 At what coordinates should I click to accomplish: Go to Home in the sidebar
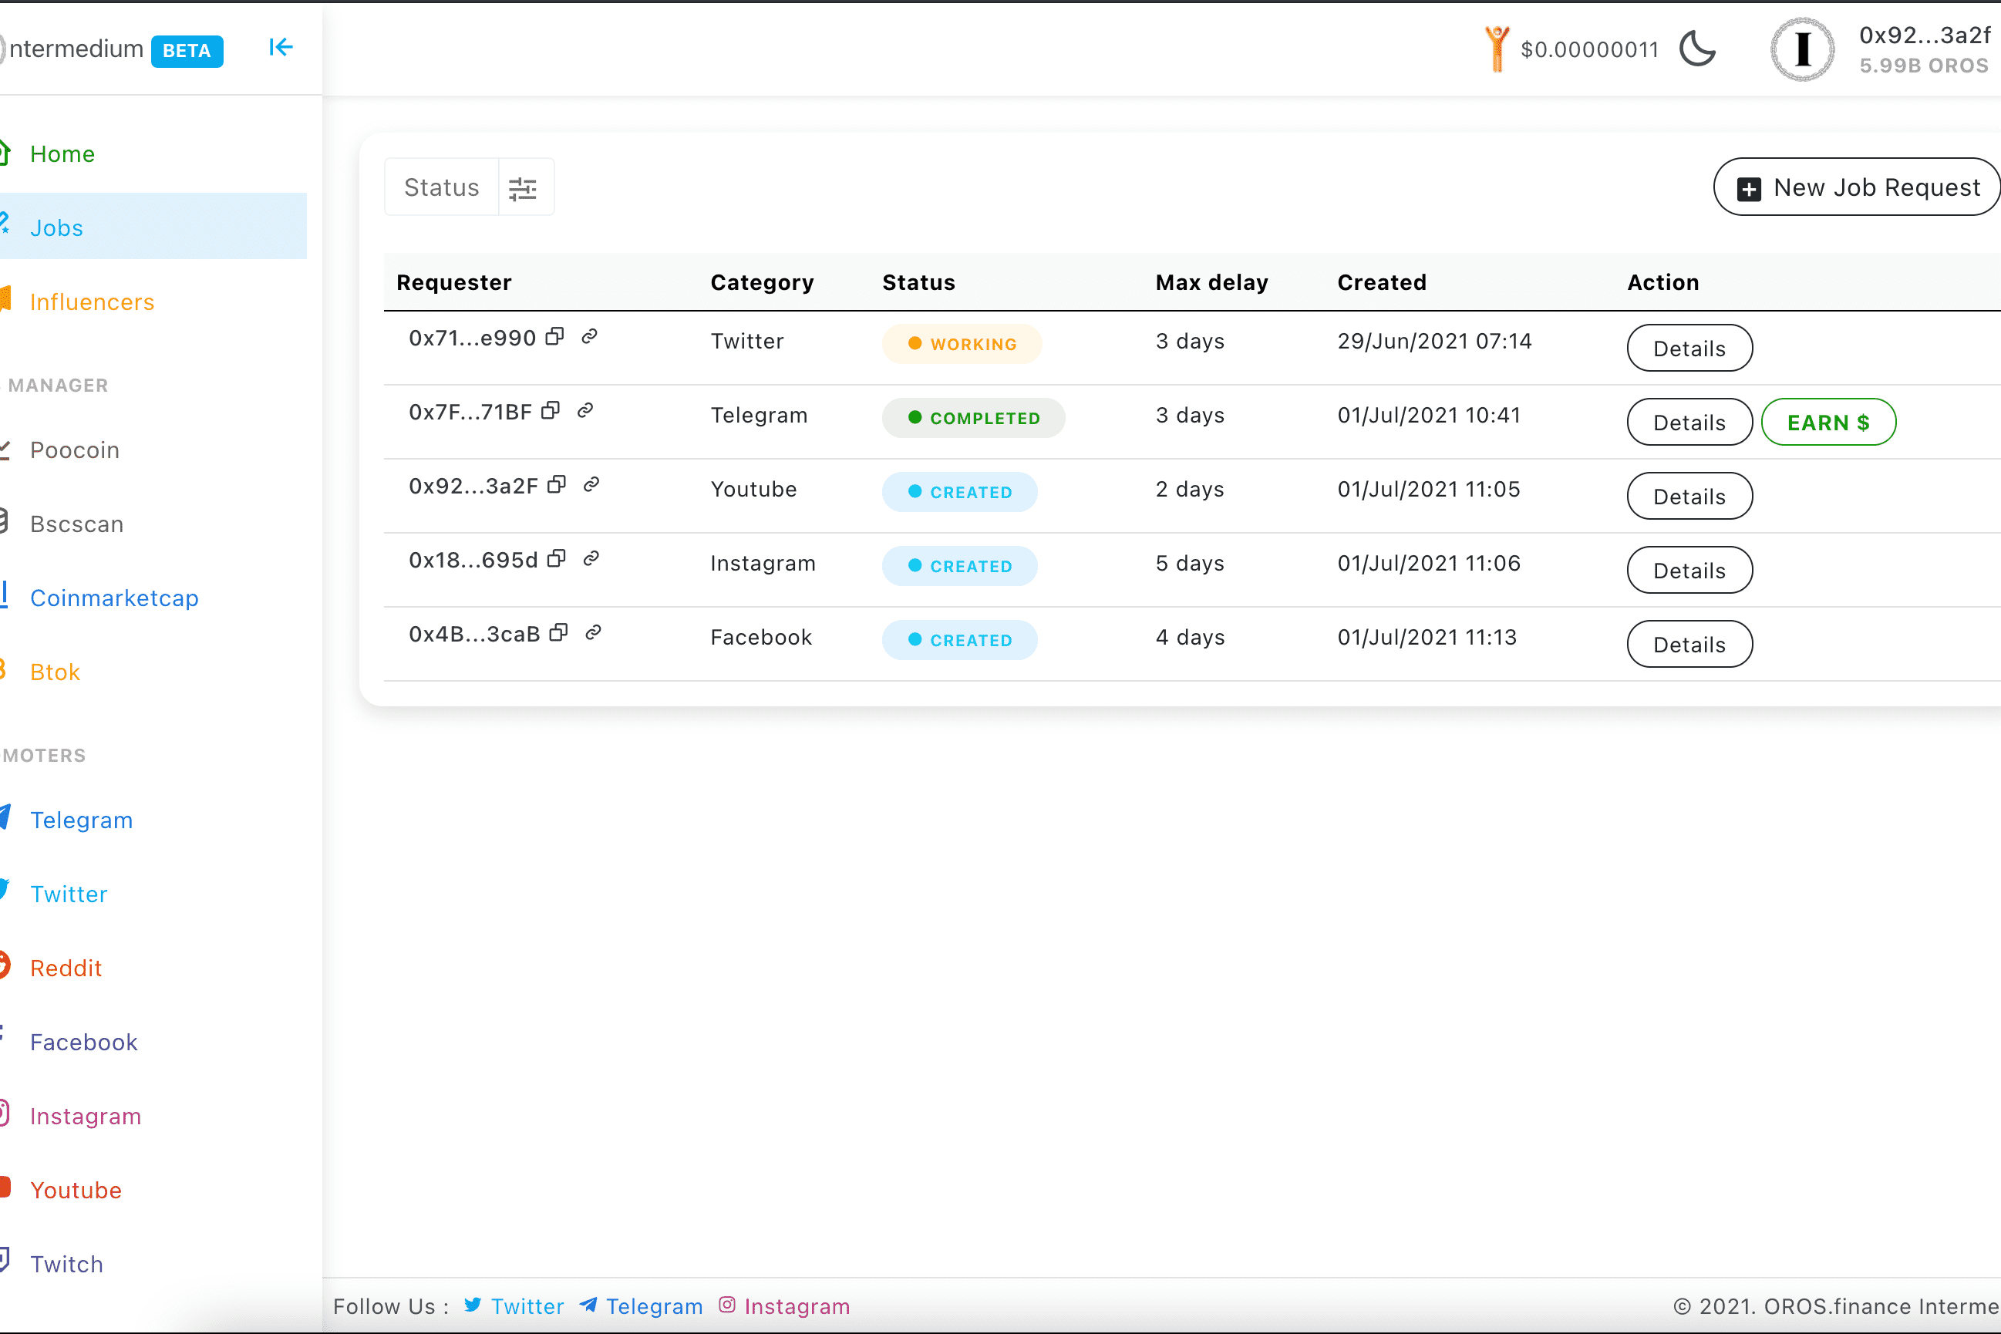[x=62, y=154]
